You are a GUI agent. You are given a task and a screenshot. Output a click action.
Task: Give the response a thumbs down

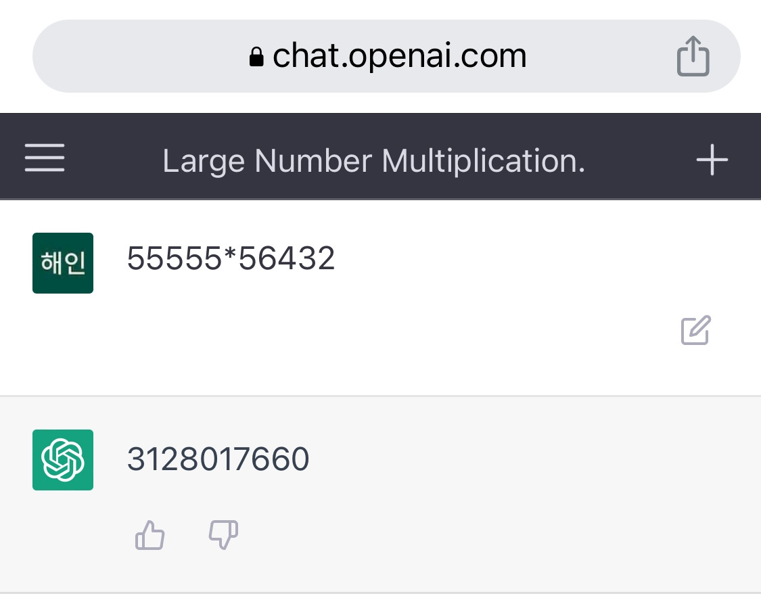click(223, 536)
